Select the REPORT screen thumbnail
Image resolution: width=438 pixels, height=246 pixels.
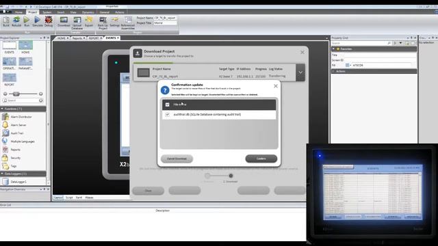9,80
